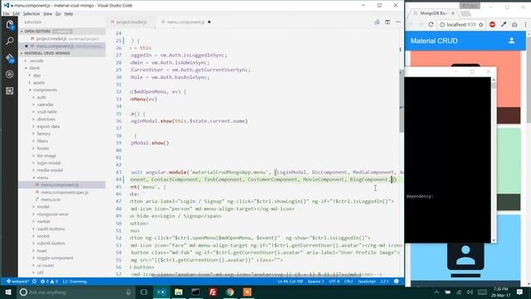Image resolution: width=531 pixels, height=299 pixels.
Task: Click the Ask me anything search box
Action: tap(76, 292)
